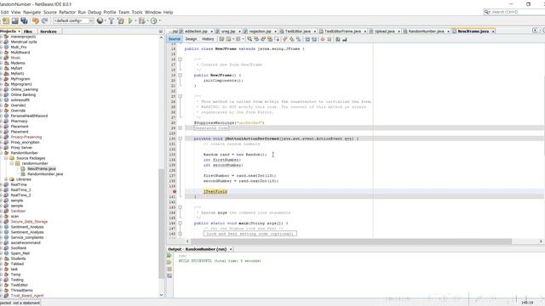Switch to the History view

click(208, 39)
